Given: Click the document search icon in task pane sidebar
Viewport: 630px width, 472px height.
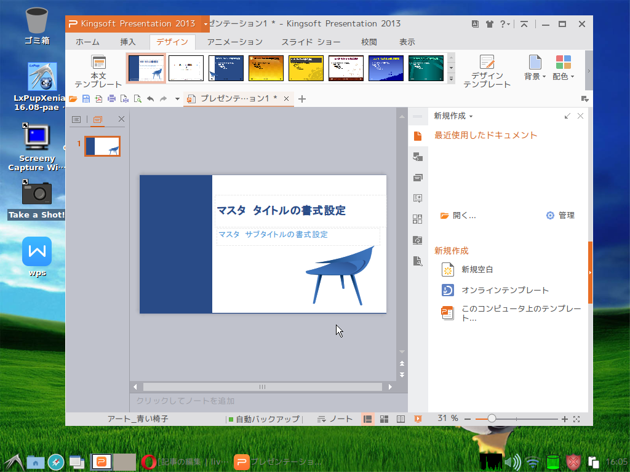Looking at the screenshot, I should (x=418, y=261).
